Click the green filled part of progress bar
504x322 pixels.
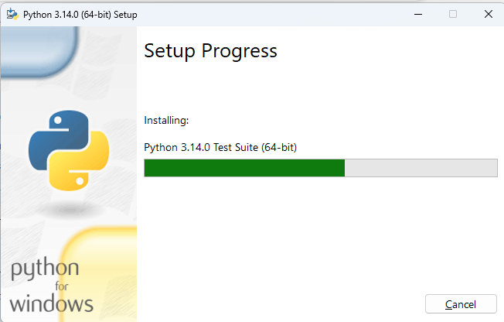[244, 168]
